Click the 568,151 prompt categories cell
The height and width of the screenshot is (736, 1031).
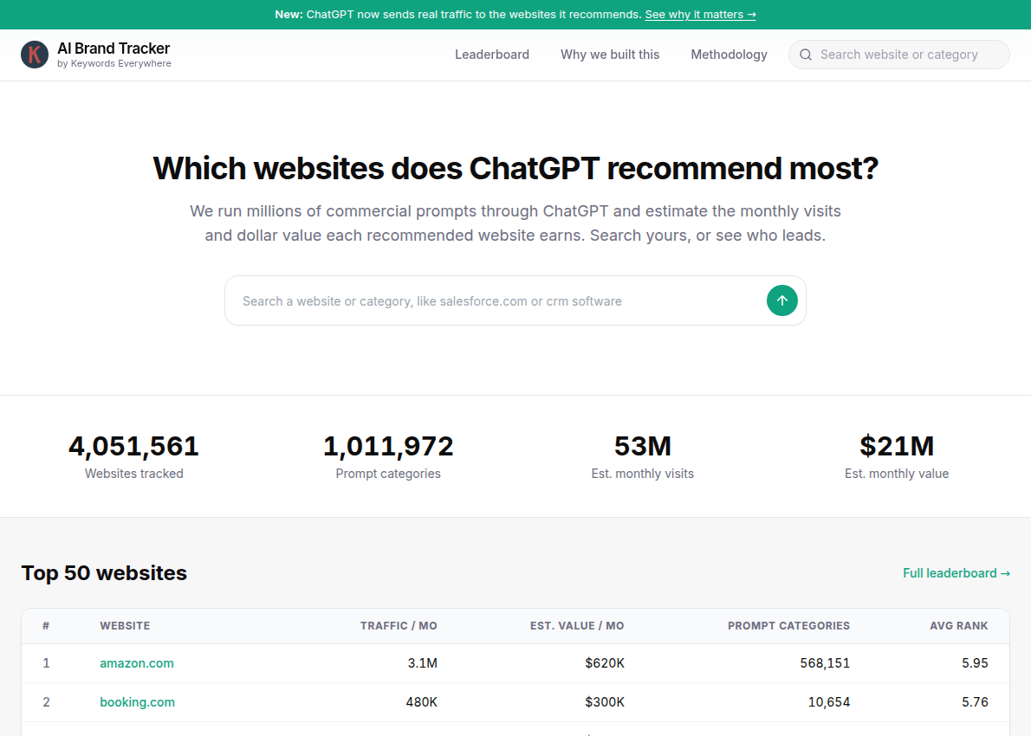point(825,663)
